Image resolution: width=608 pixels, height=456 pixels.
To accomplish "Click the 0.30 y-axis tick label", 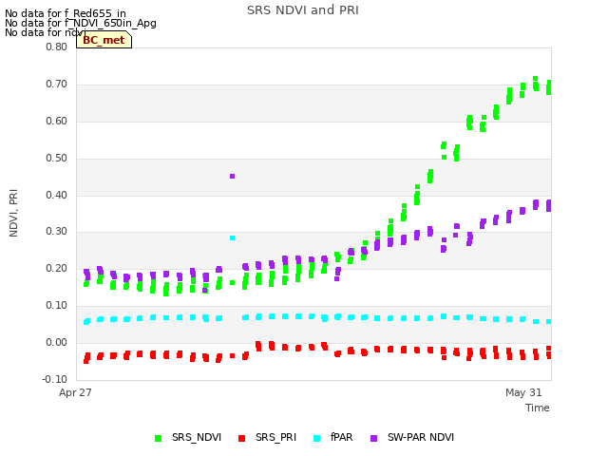I will click(x=57, y=232).
